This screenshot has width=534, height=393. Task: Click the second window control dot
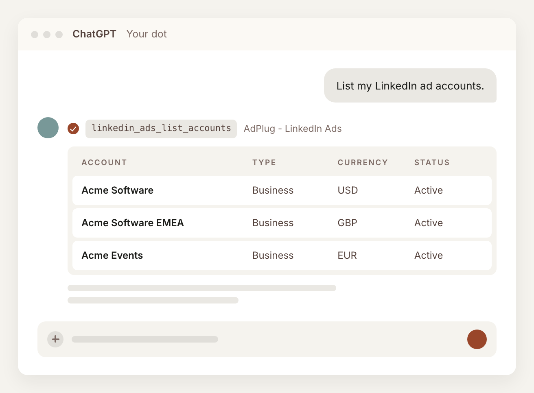coord(47,35)
